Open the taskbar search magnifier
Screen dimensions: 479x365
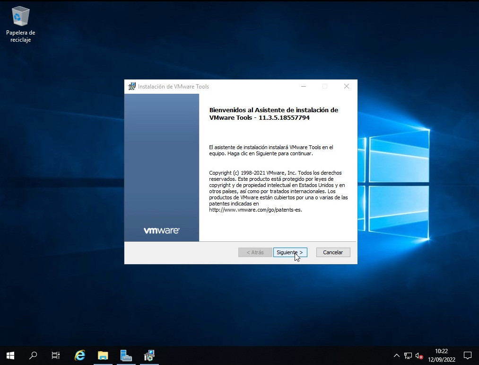(33, 355)
